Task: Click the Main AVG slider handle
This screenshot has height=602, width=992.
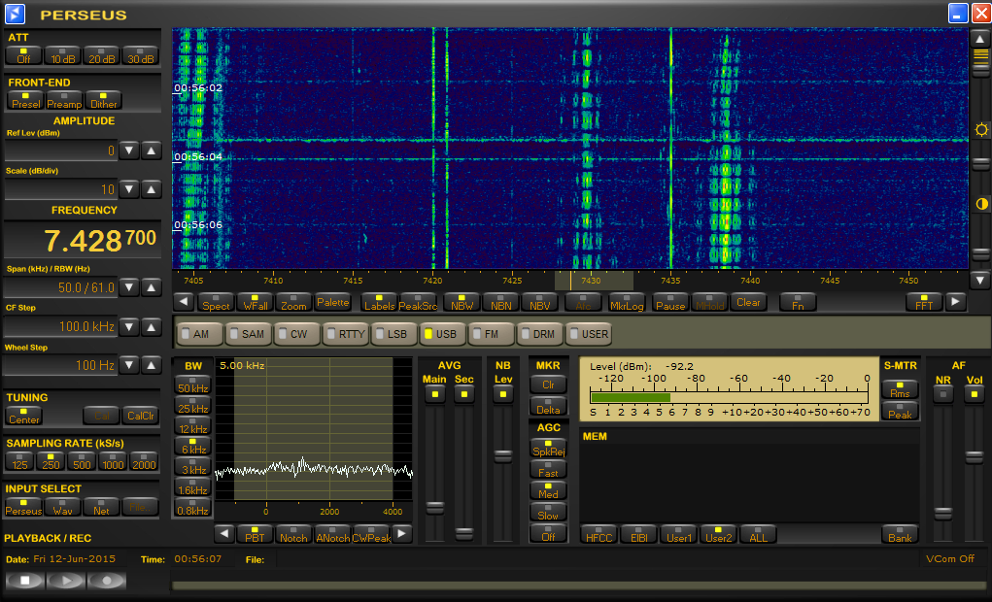Action: pos(434,508)
